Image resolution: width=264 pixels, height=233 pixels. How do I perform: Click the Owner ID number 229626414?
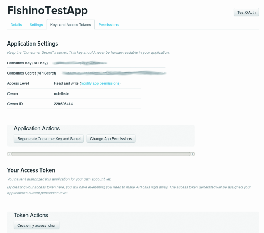coord(63,104)
